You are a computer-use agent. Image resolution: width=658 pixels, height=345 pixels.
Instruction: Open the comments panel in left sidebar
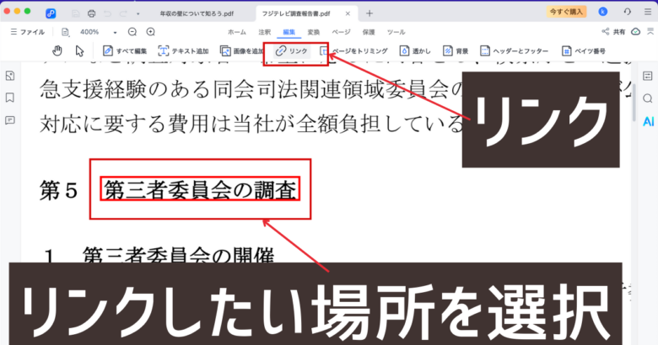pyautogui.click(x=9, y=119)
